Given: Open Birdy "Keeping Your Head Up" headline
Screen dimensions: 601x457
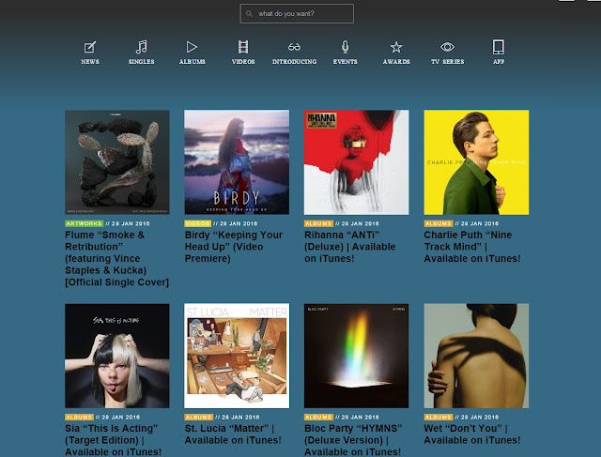Looking at the screenshot, I should [x=234, y=247].
